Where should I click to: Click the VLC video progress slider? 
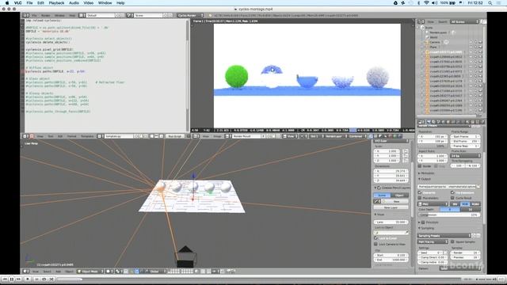tap(259, 279)
